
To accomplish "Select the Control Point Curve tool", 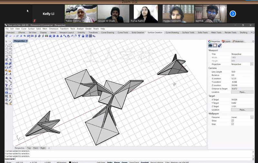I will click(10, 45).
